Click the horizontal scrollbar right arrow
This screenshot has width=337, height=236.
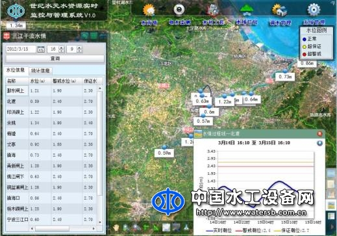pyautogui.click(x=94, y=228)
